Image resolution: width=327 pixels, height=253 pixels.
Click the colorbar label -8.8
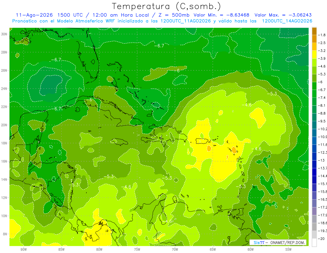point(322,113)
